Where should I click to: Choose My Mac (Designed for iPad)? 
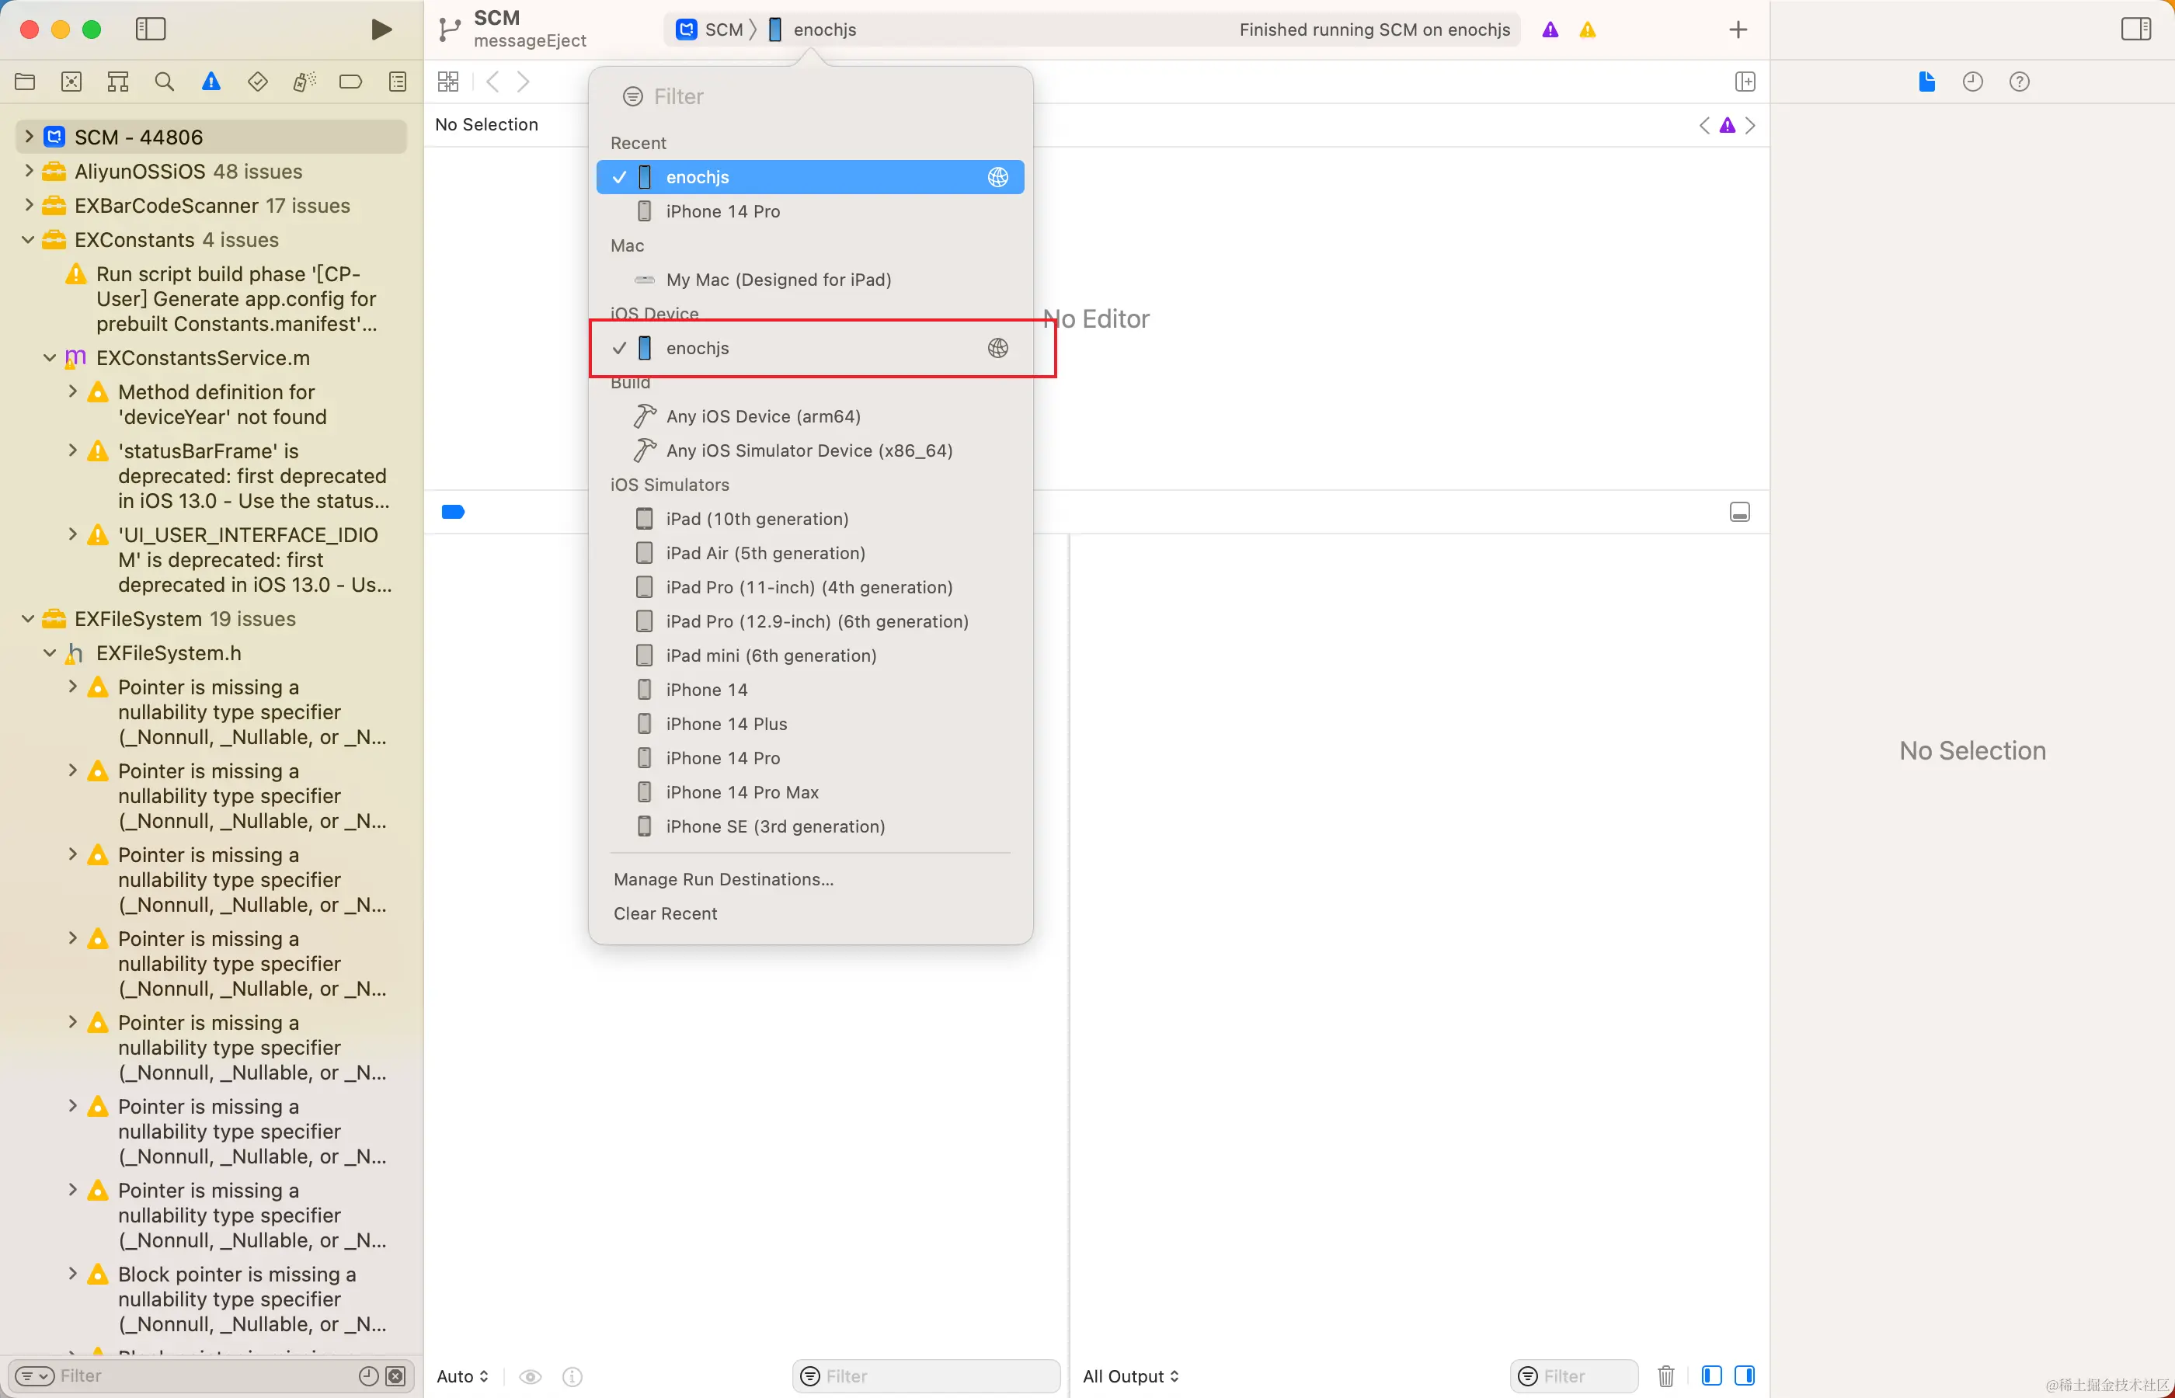click(x=778, y=280)
